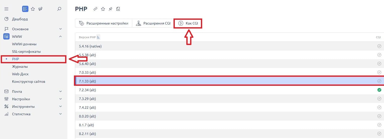Select the 5.5.38 (alt) row
Viewport: 384px width, 139px height.
[229, 55]
